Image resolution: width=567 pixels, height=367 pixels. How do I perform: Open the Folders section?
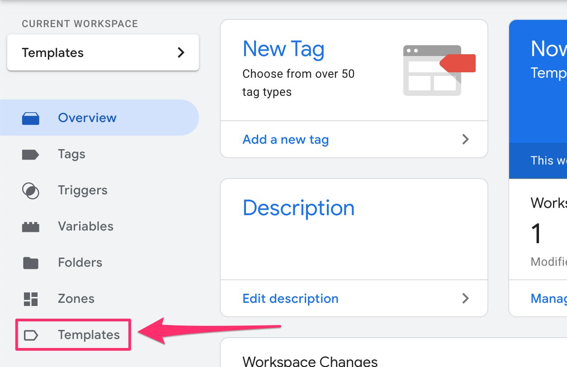(x=80, y=263)
